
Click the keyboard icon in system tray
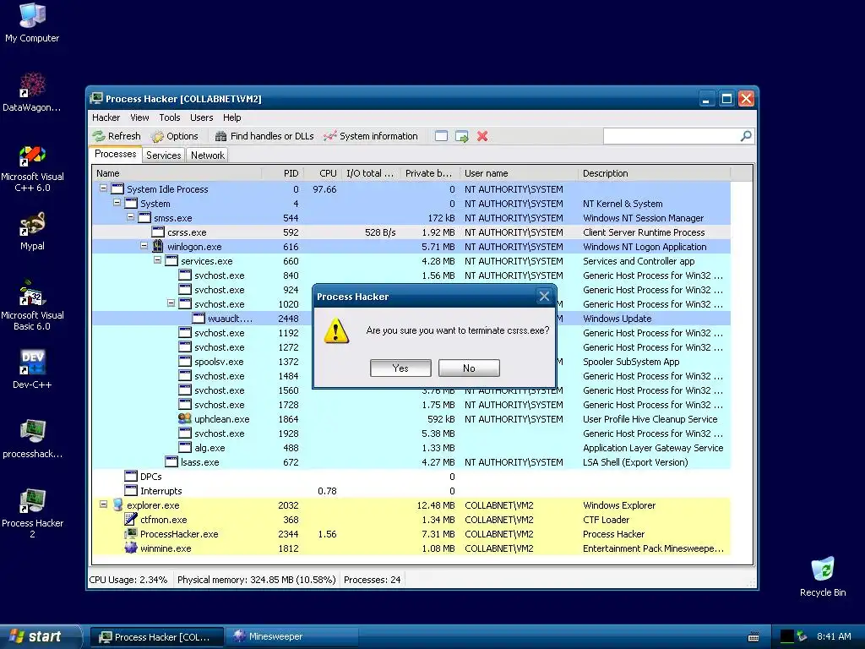[753, 637]
